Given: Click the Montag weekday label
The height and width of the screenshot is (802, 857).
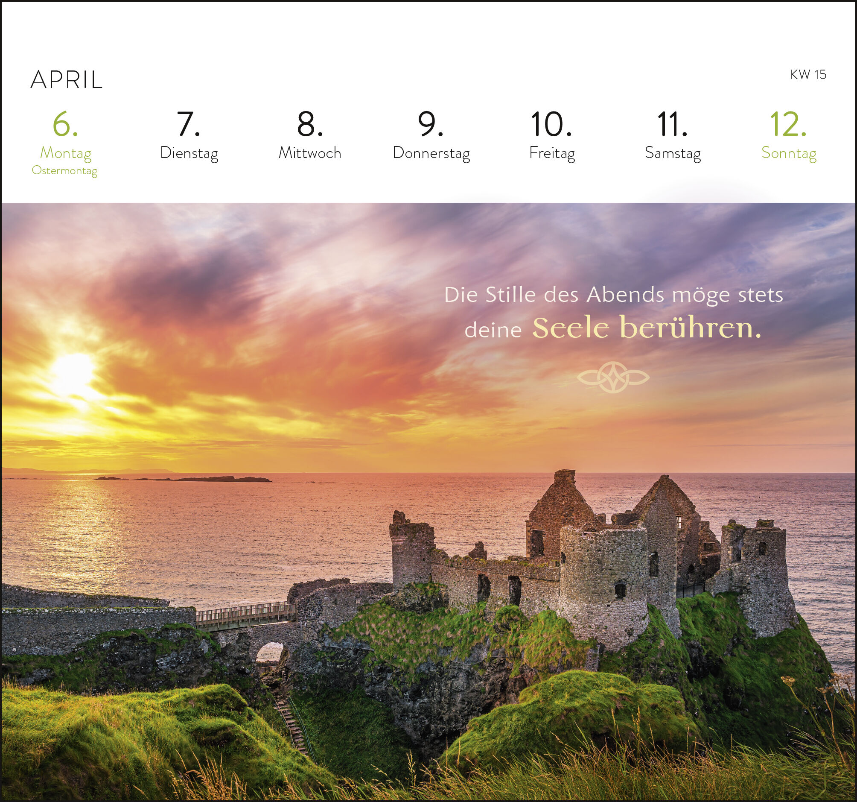Looking at the screenshot, I should point(66,153).
